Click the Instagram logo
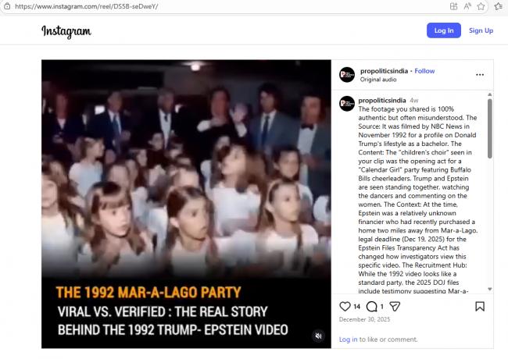The height and width of the screenshot is (359, 508). pyautogui.click(x=66, y=31)
